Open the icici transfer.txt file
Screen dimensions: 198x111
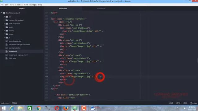(x=15, y=48)
